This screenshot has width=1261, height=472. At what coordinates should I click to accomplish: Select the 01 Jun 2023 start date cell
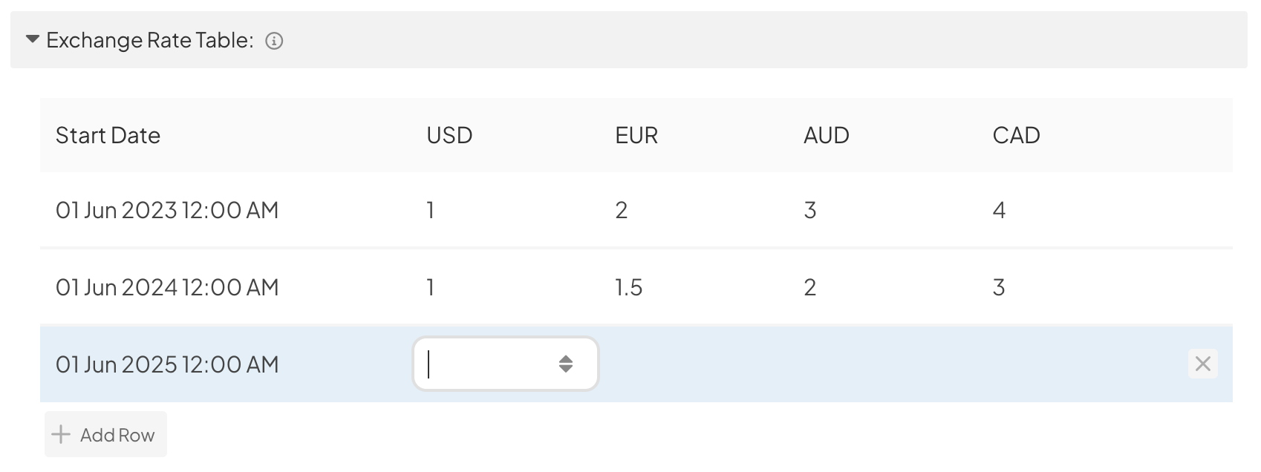[x=167, y=210]
